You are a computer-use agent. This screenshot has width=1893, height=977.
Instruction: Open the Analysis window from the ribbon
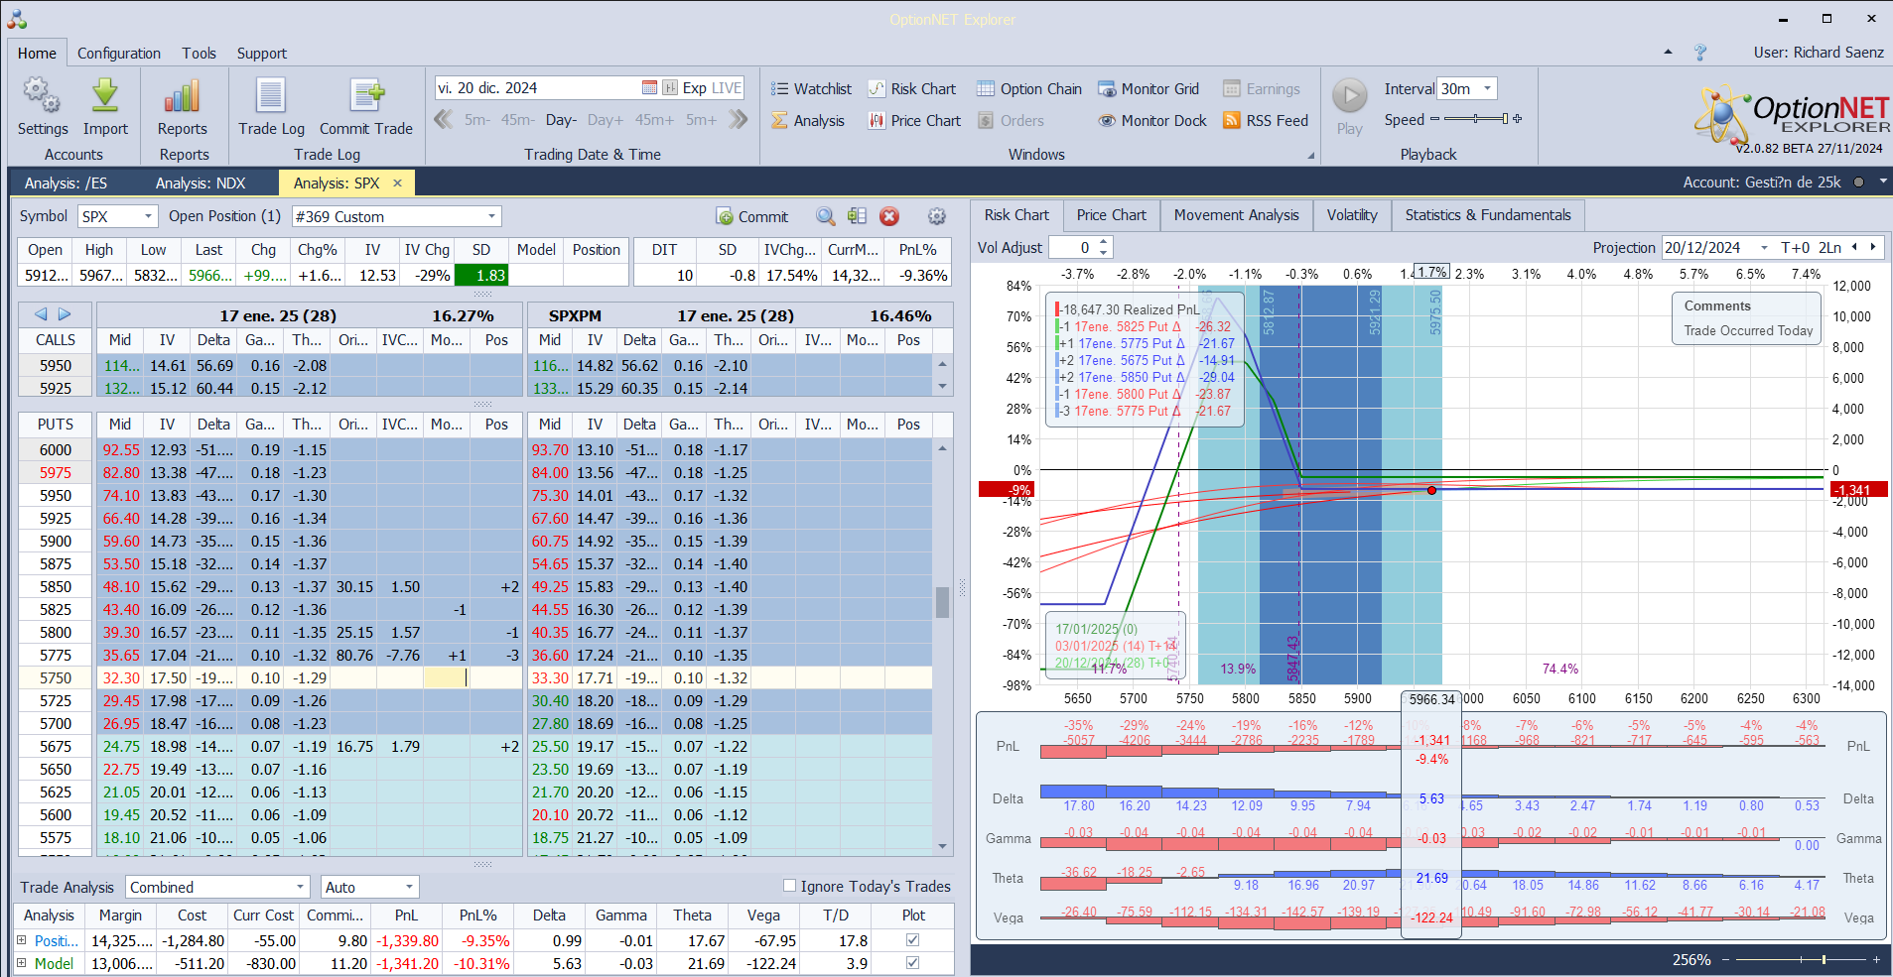(808, 120)
